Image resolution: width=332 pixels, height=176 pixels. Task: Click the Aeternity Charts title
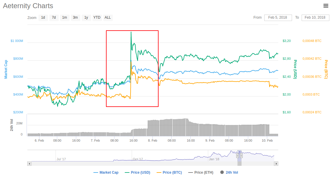click(28, 6)
